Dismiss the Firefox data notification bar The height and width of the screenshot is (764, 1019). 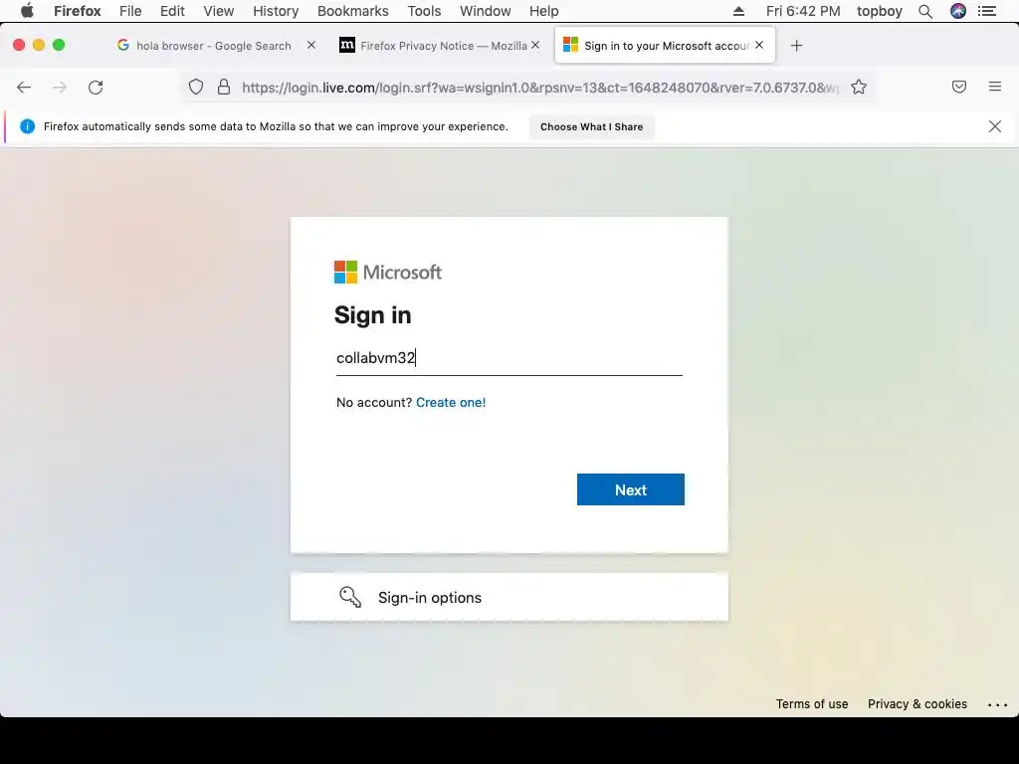click(x=995, y=126)
